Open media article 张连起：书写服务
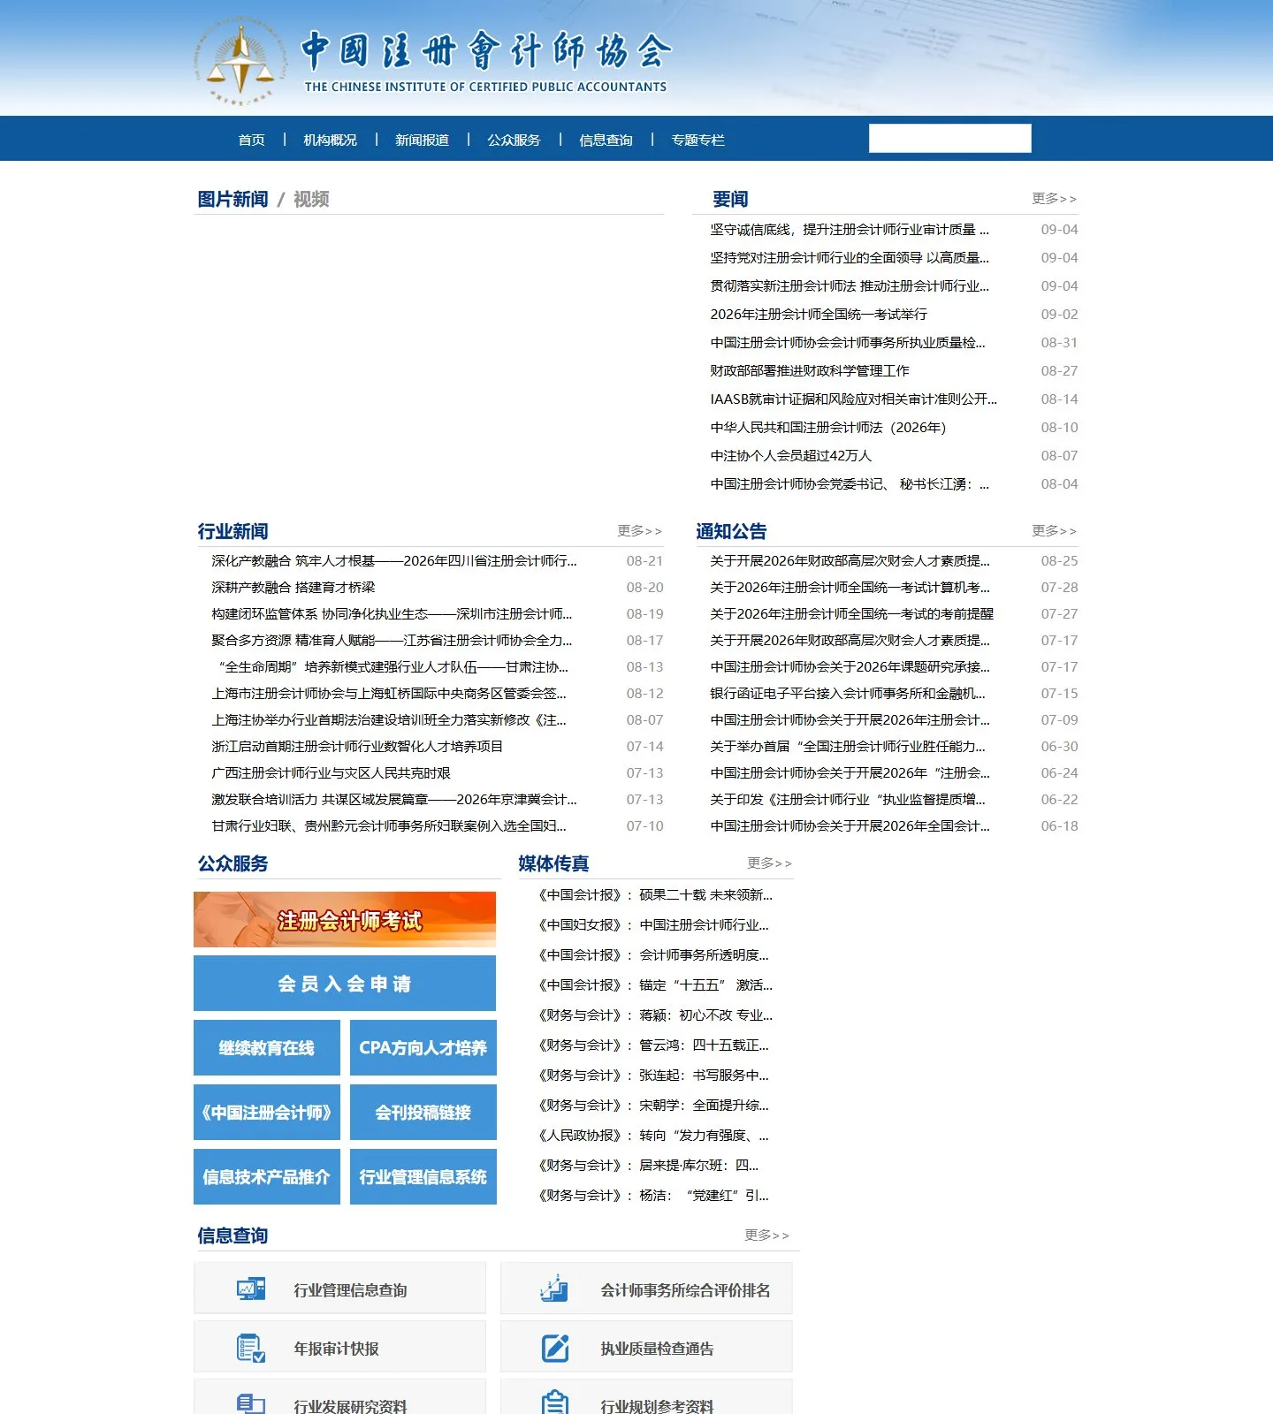Image resolution: width=1273 pixels, height=1414 pixels. click(653, 1076)
